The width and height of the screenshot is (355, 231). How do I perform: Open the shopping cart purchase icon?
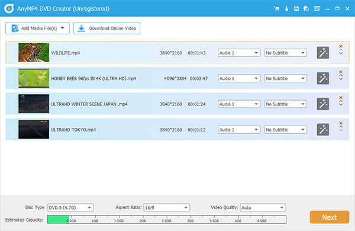click(276, 9)
